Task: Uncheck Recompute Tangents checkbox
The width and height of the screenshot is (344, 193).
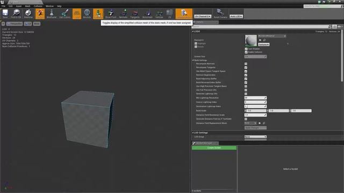Action: pos(246,68)
